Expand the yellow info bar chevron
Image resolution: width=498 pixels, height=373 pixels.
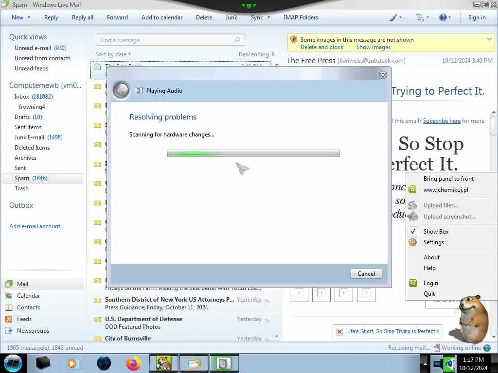pyautogui.click(x=489, y=39)
